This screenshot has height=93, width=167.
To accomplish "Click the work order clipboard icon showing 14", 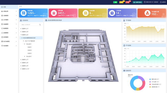I will pyautogui.click(x=112, y=13).
